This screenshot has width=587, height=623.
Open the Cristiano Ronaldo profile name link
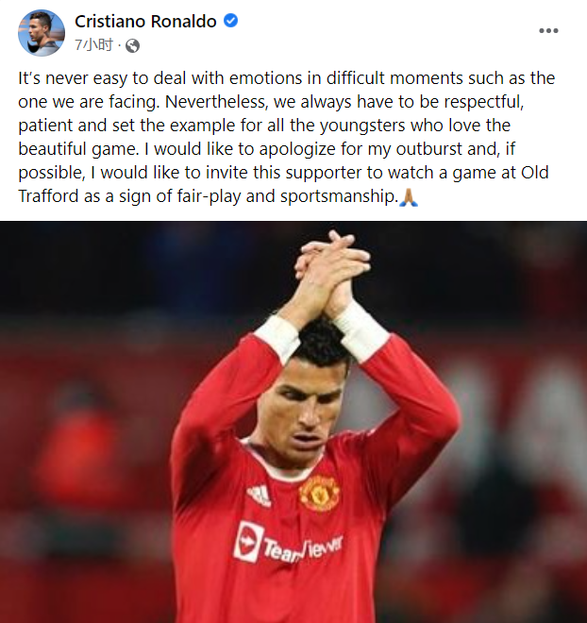(145, 22)
